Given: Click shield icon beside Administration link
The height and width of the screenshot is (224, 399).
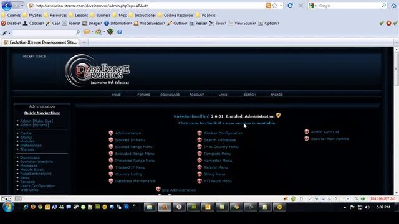Looking at the screenshot, I should pyautogui.click(x=111, y=133).
